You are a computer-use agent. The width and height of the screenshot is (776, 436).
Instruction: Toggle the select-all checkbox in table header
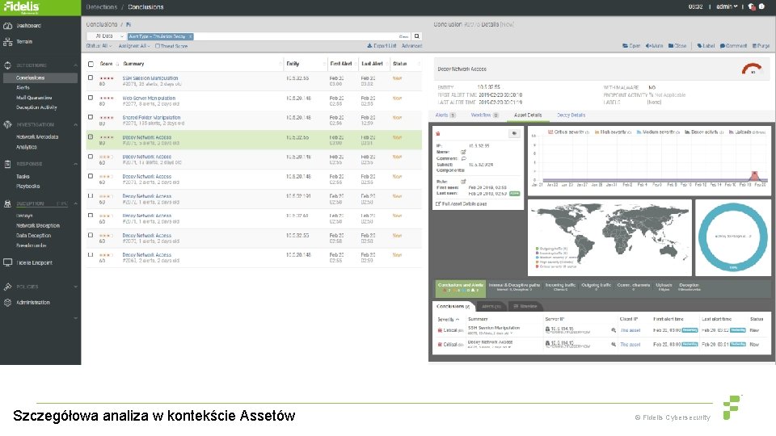click(x=91, y=64)
